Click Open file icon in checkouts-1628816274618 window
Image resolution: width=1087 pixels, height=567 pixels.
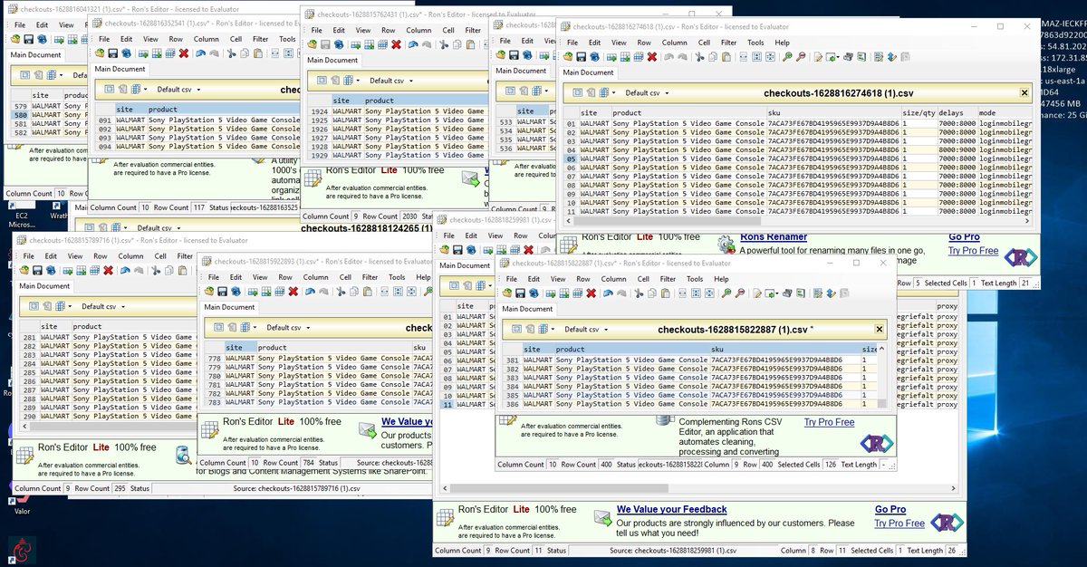pos(568,56)
